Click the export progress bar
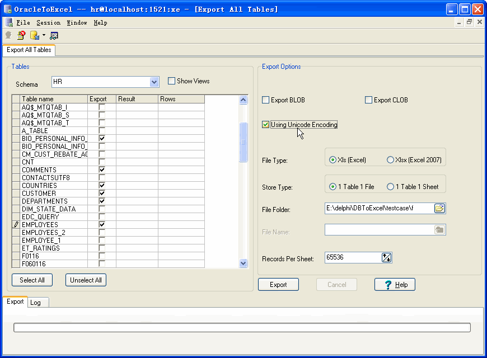 (x=242, y=328)
